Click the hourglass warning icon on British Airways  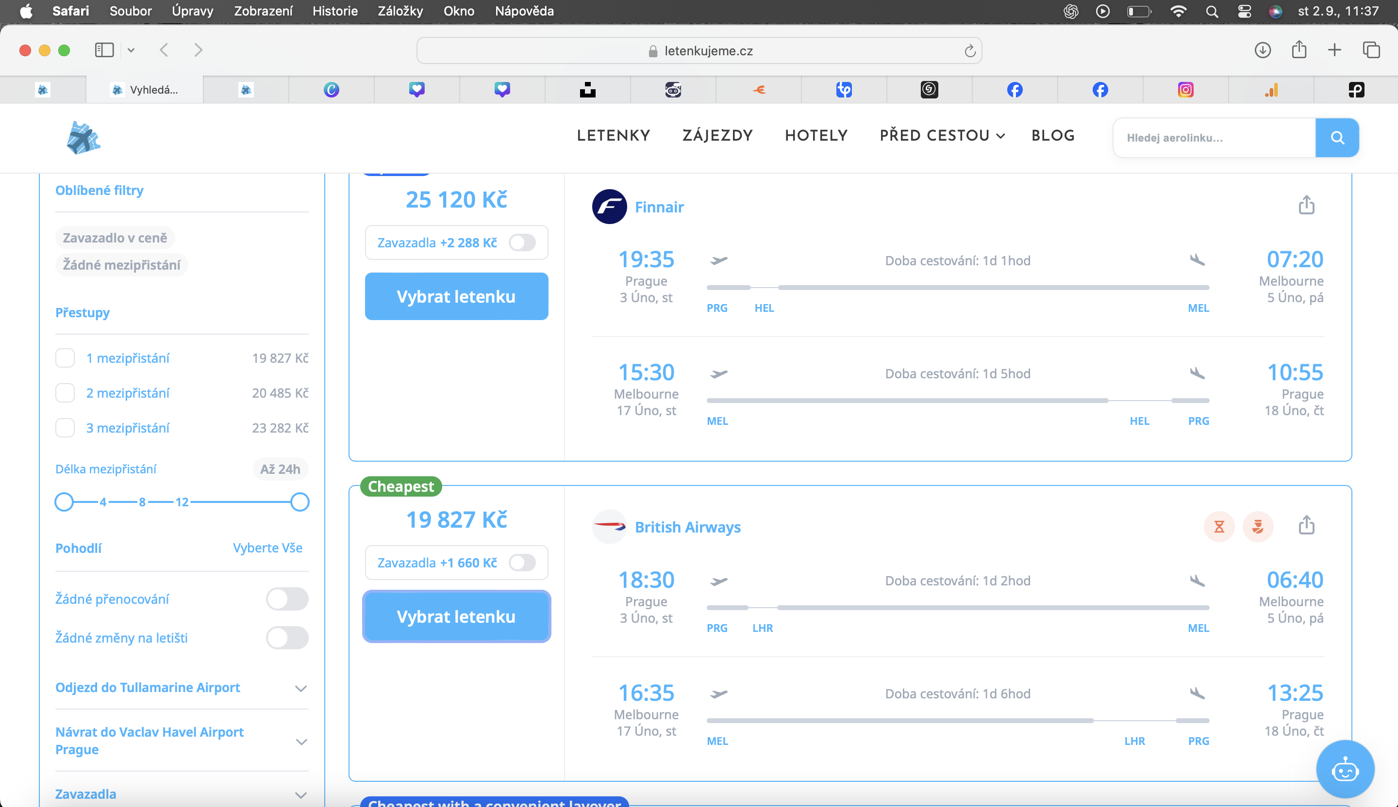pos(1219,526)
